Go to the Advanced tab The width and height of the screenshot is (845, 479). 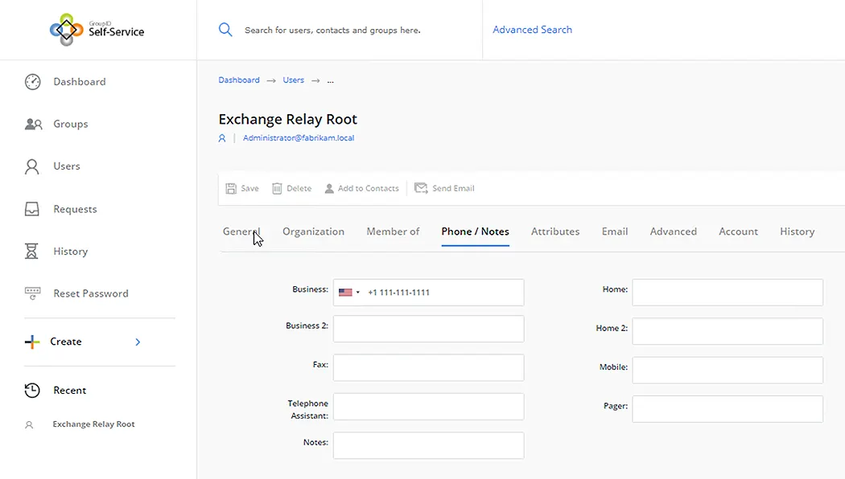673,231
